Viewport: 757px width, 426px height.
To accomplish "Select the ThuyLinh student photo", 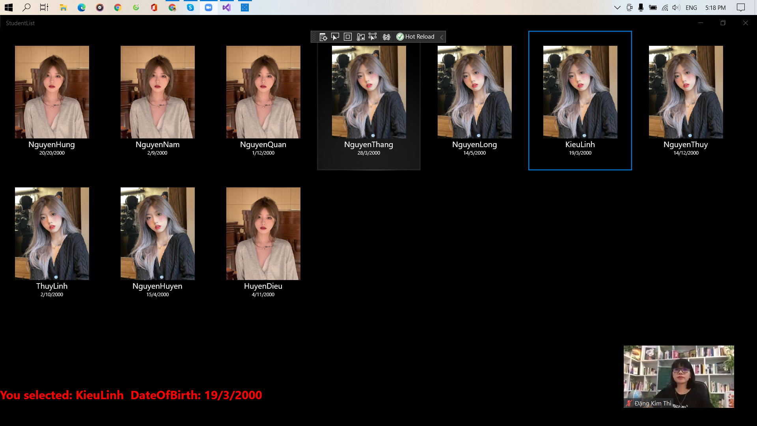I will click(x=52, y=234).
